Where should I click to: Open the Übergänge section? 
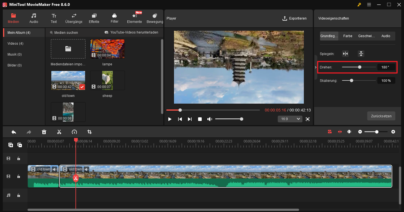pyautogui.click(x=74, y=18)
